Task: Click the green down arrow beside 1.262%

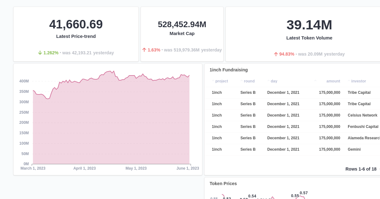Action: click(40, 53)
